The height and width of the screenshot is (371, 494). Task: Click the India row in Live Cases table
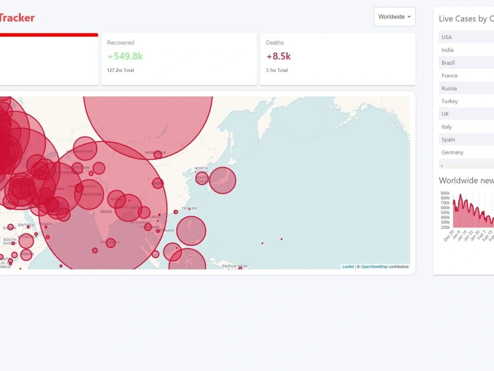[x=466, y=50]
